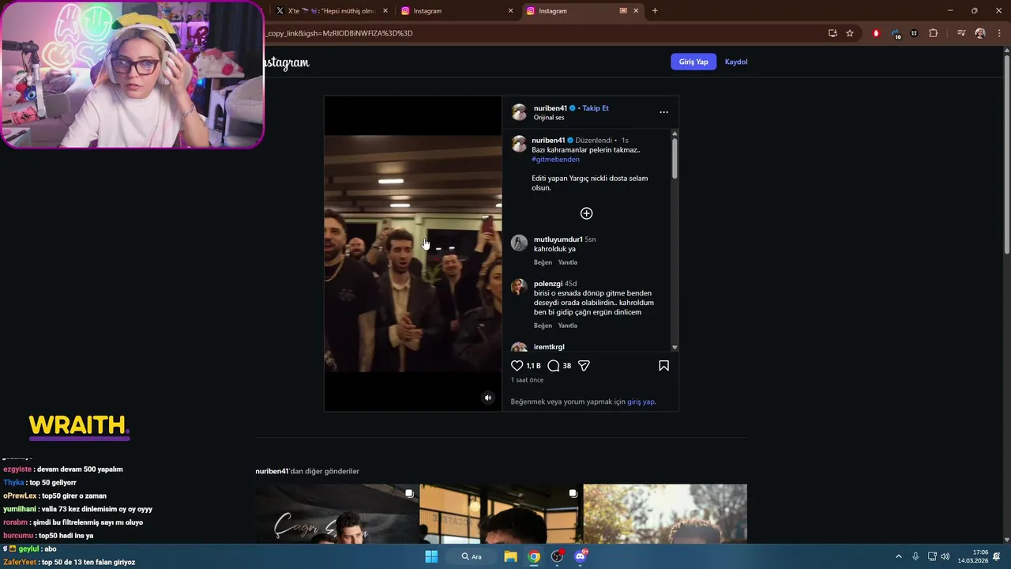Screen dimensions: 1011x569
Task: Bookmark this page with the star icon
Action: click(x=850, y=33)
